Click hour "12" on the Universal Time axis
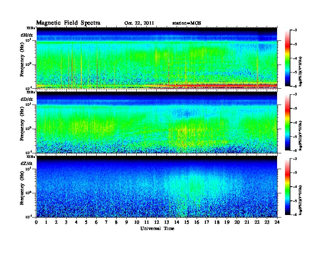 tap(157, 222)
